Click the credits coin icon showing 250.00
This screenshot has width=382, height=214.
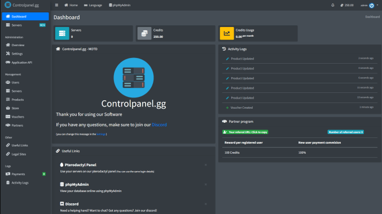[x=342, y=5]
